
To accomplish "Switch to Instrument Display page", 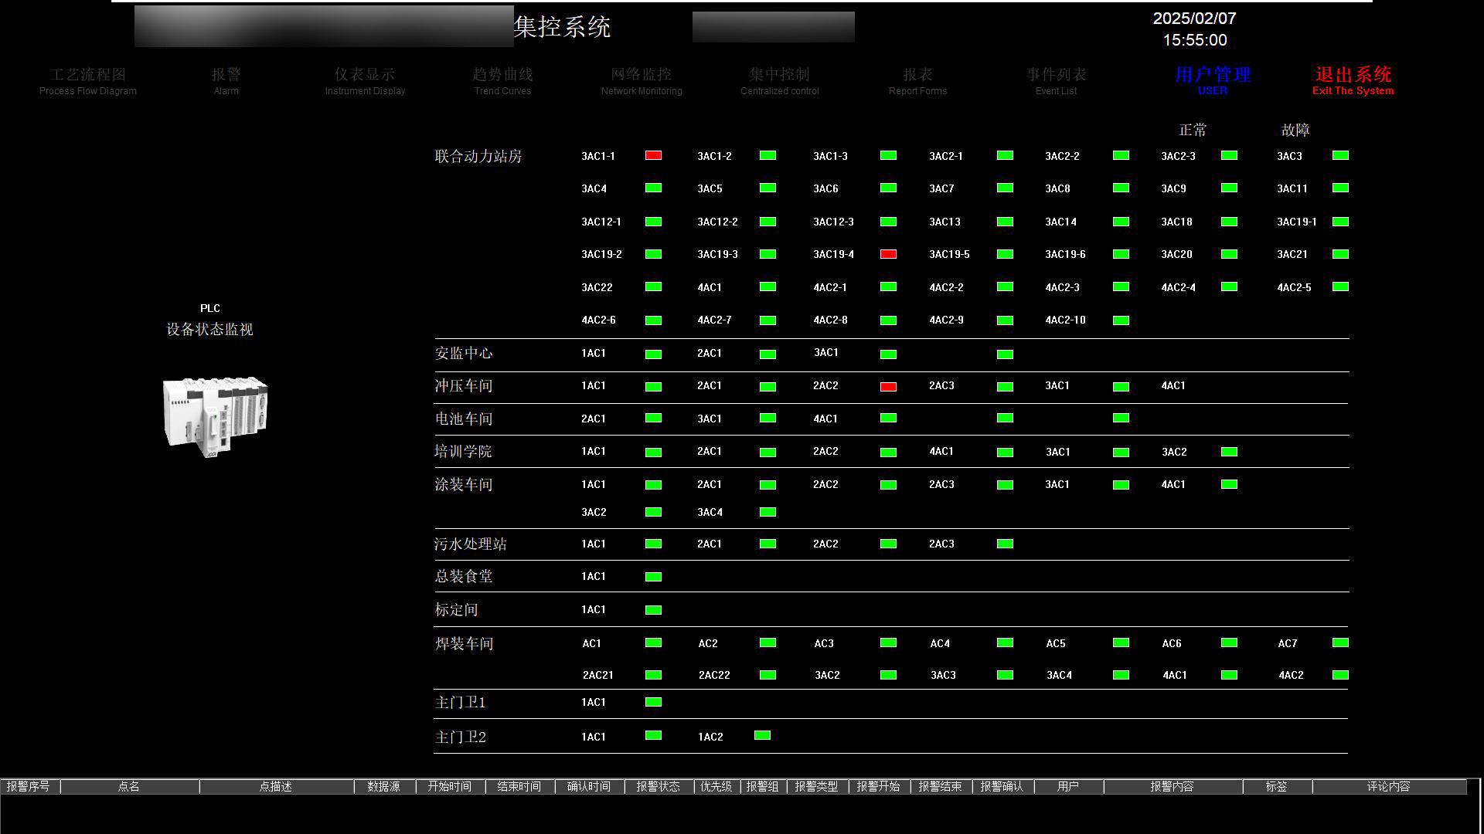I will 365,81.
